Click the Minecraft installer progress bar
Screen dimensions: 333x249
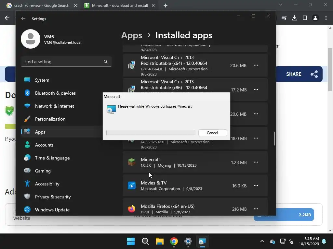151,133
